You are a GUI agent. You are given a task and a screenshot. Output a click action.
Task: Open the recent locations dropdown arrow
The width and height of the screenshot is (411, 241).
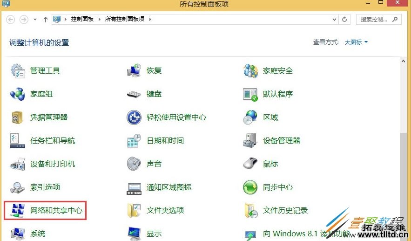tap(35, 20)
